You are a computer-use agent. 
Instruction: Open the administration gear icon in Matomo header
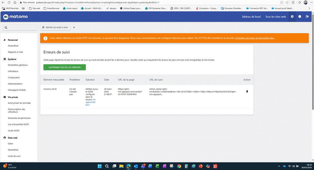[x=292, y=17]
